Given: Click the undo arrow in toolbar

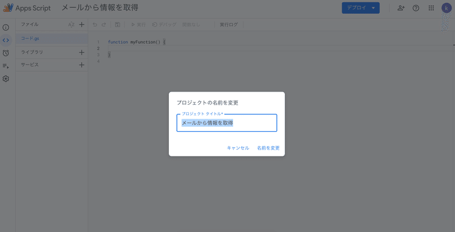Looking at the screenshot, I should tap(95, 24).
